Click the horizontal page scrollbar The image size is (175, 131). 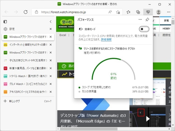pyautogui.click(x=89, y=129)
